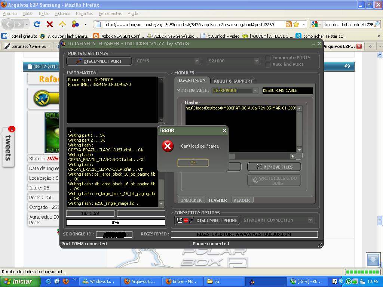The width and height of the screenshot is (383, 287).
Task: Click the help question mark tray icon
Action: click(x=335, y=281)
